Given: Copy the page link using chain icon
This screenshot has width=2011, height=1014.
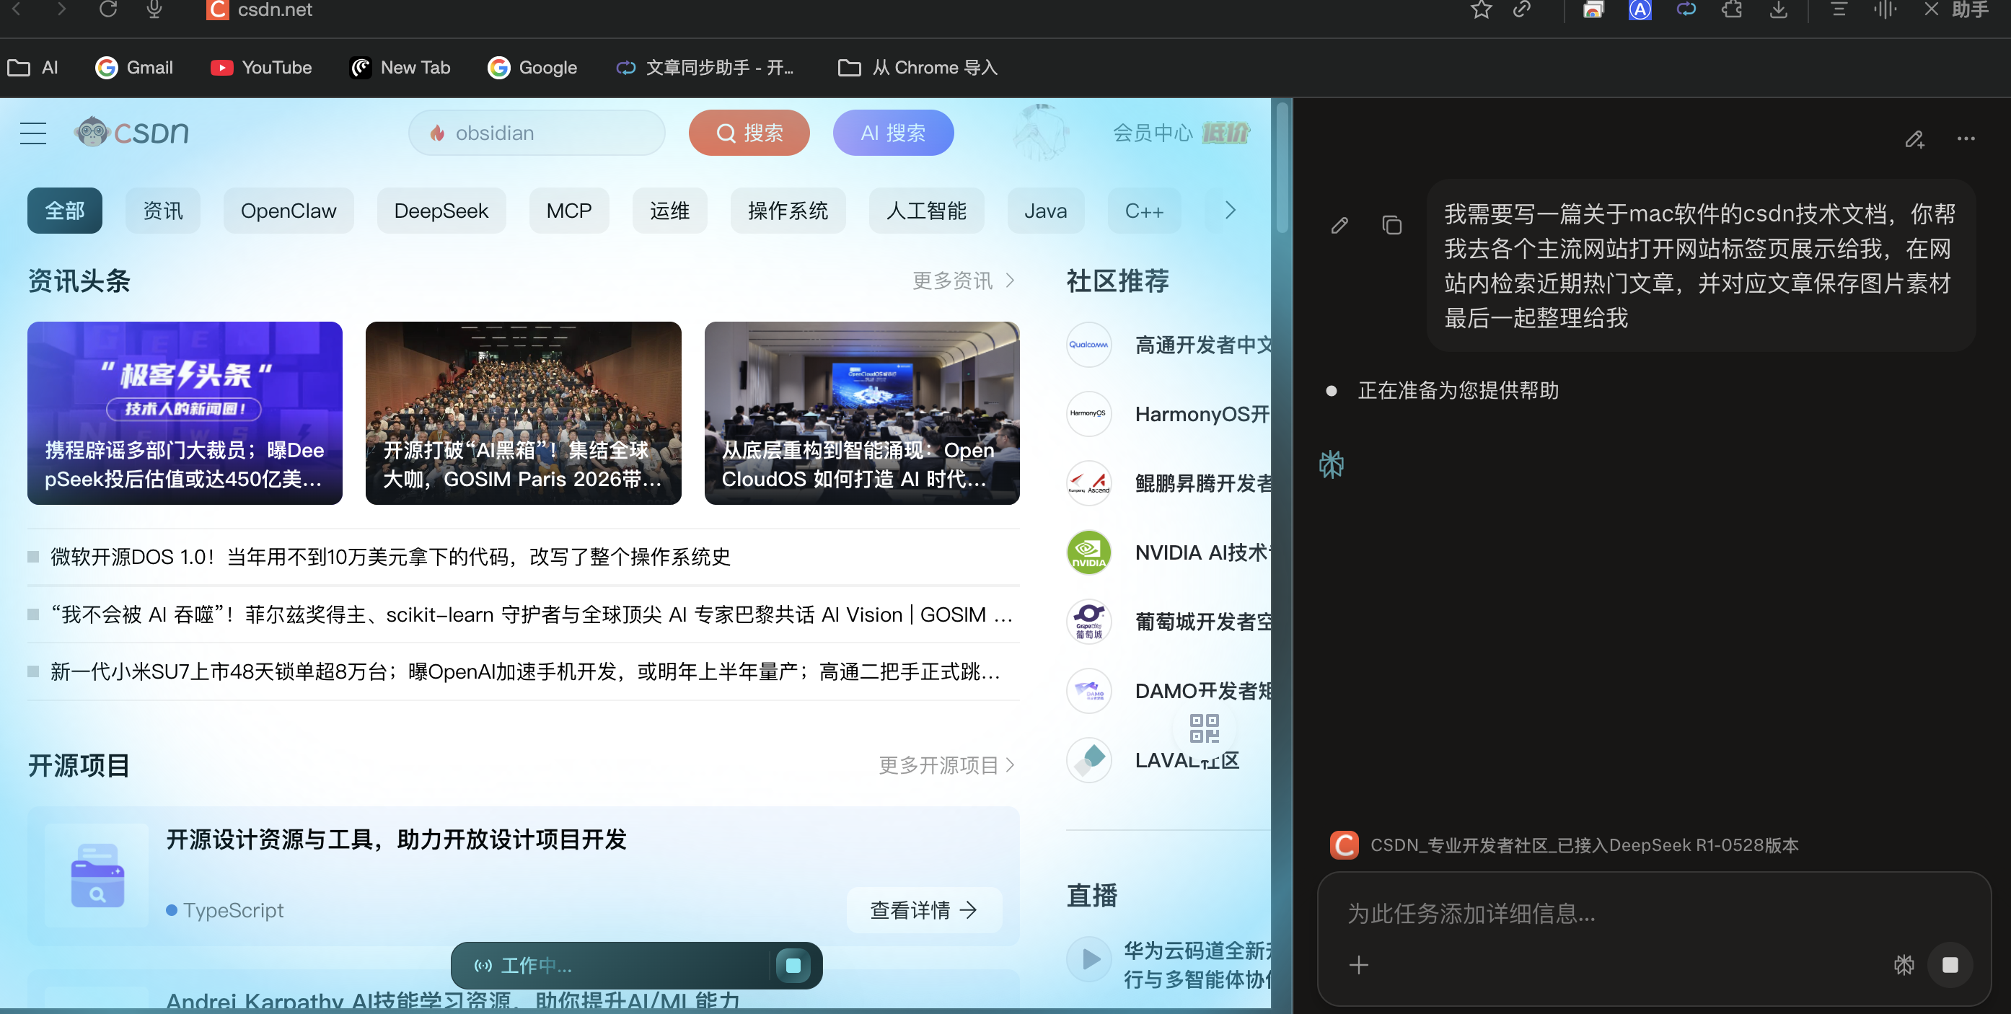Looking at the screenshot, I should [1522, 9].
